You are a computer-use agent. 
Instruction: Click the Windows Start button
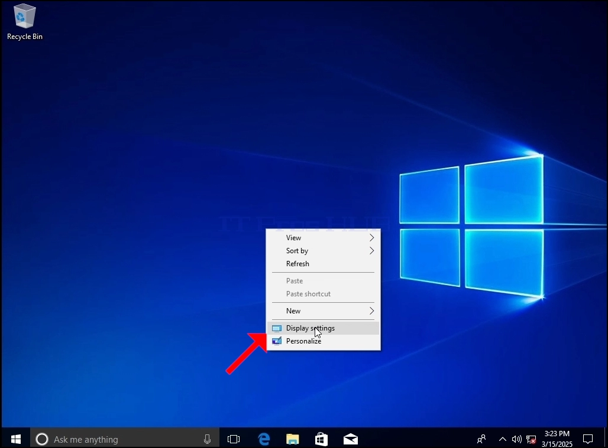[15, 439]
